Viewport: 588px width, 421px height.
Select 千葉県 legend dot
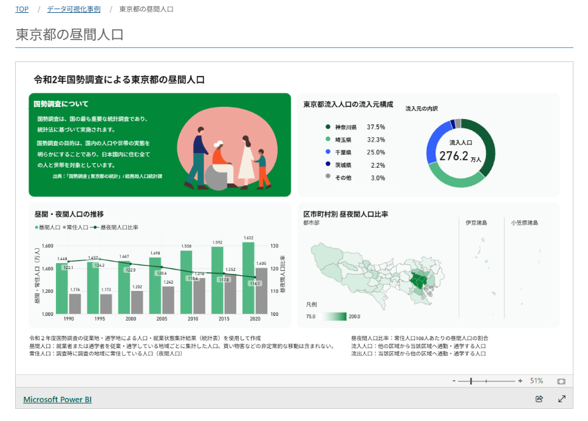[x=328, y=151]
